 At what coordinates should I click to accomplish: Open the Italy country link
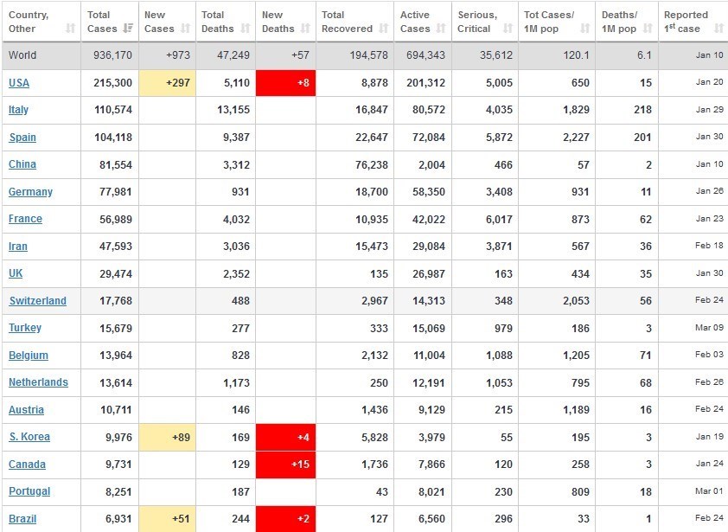[18, 110]
